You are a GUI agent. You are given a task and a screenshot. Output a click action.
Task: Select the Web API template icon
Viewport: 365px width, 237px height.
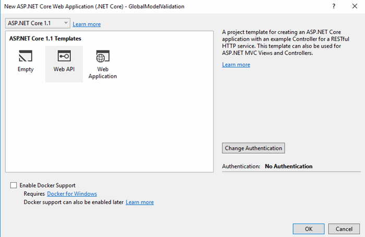pos(64,56)
